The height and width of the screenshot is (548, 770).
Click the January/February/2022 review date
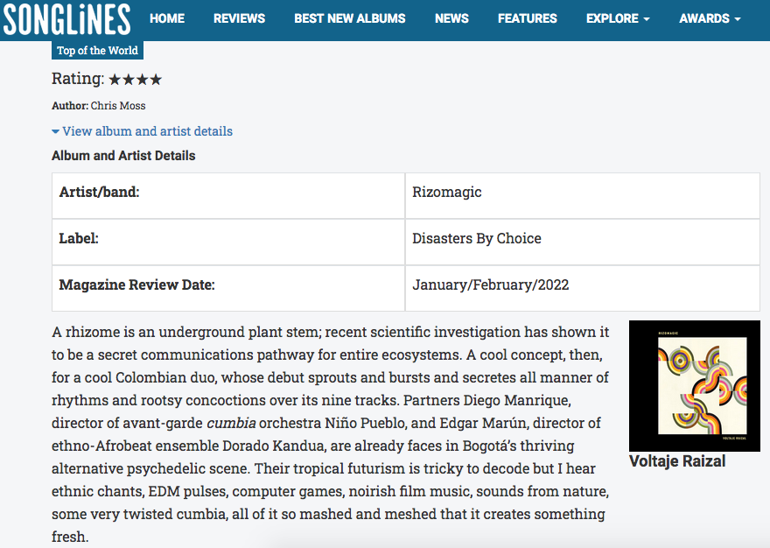tap(490, 285)
